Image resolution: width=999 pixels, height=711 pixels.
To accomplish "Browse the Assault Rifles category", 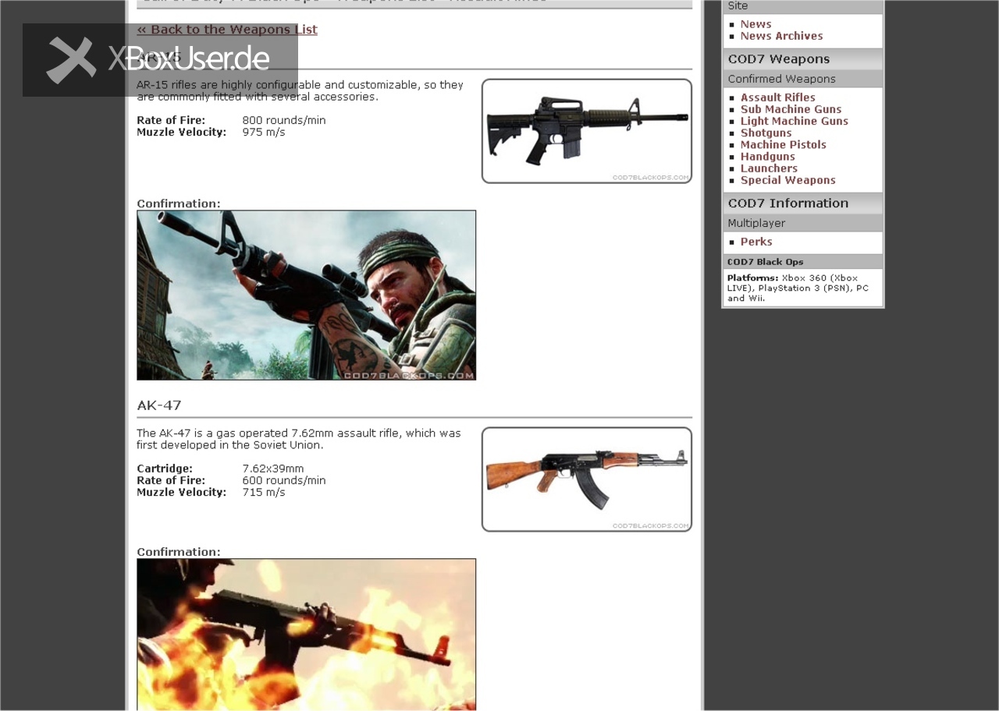I will point(777,97).
